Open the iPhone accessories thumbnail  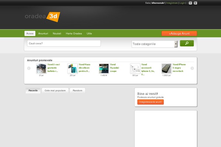coord(135,68)
